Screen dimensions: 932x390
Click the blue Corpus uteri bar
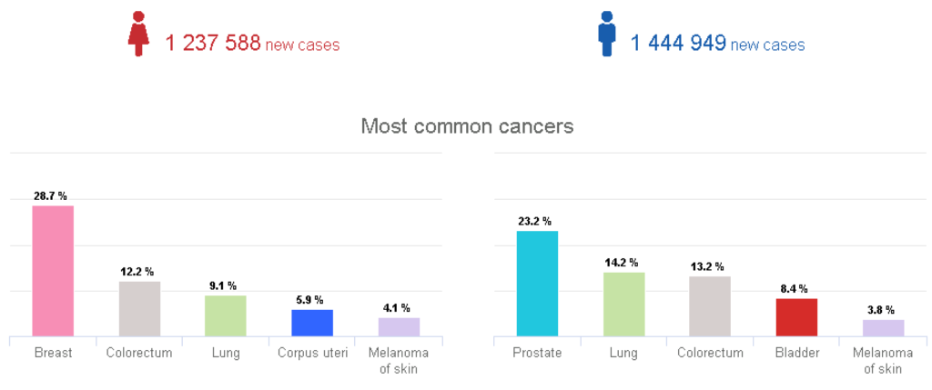click(312, 324)
